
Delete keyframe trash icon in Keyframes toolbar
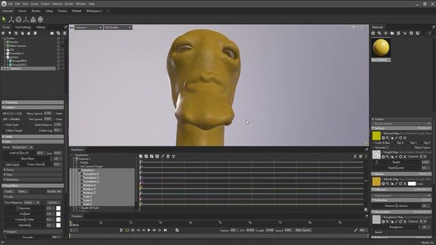[x=168, y=157]
